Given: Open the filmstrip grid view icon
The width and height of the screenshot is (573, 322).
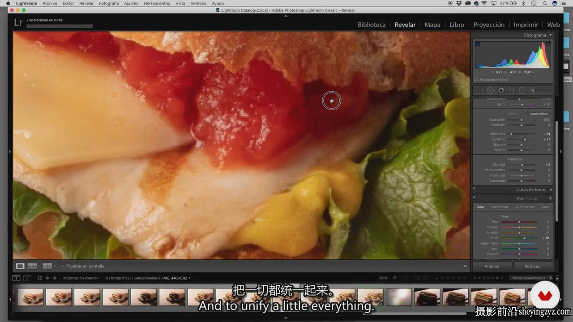Looking at the screenshot, I should [x=39, y=278].
